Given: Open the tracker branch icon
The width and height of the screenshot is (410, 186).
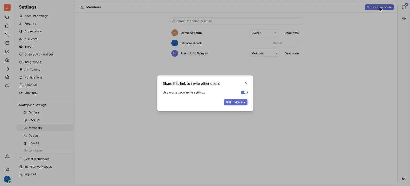Looking at the screenshot, I should (7, 35).
